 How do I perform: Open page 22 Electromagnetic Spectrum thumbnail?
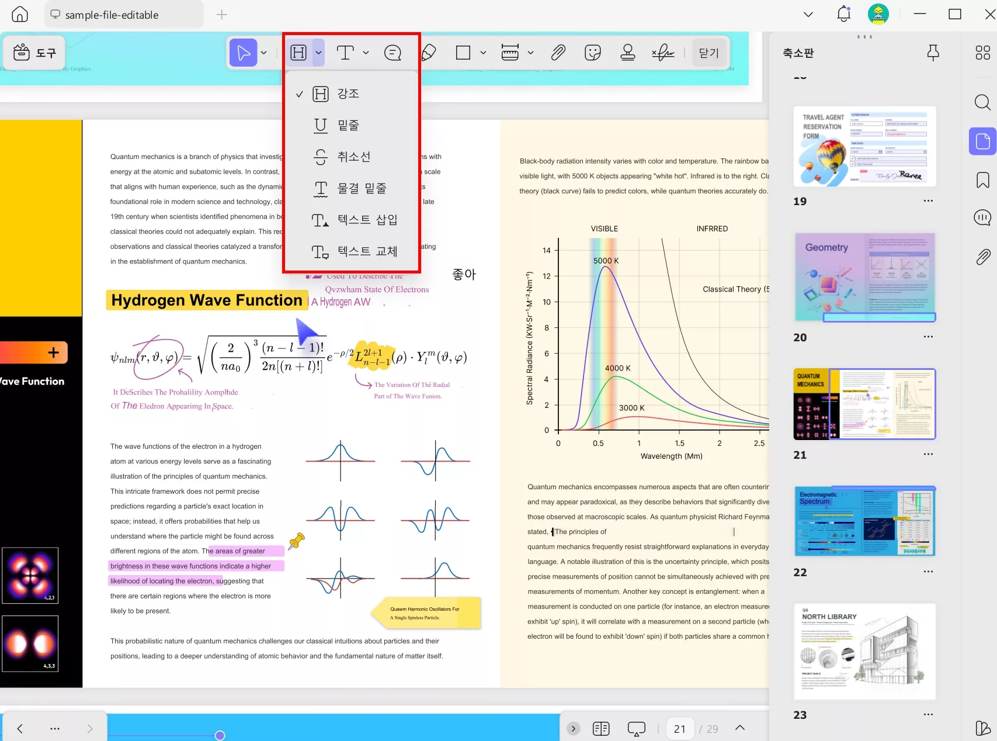(x=864, y=521)
